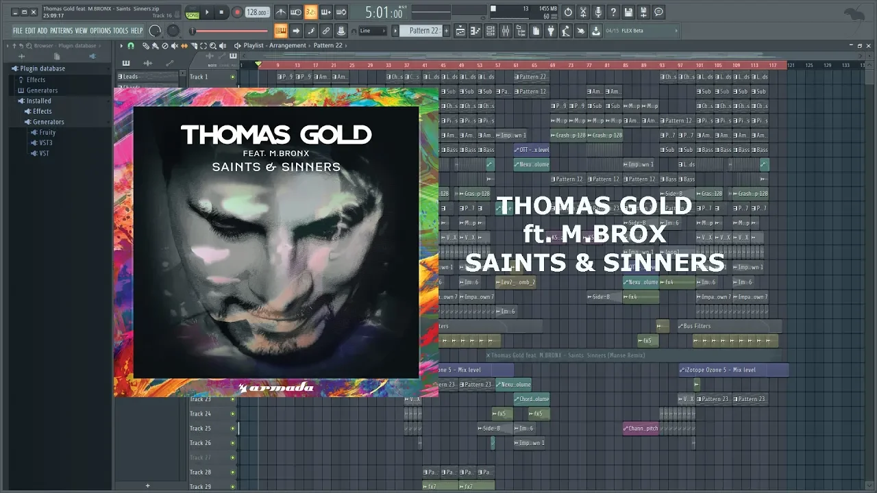Open the project picker icon
Viewport: 877px width, 493px height.
535,31
